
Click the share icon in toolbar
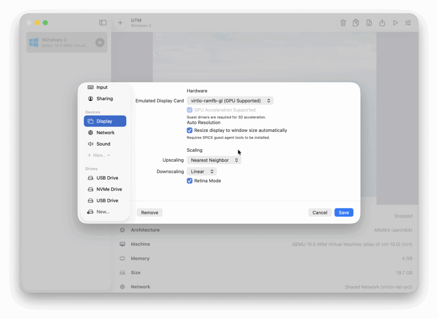click(382, 23)
